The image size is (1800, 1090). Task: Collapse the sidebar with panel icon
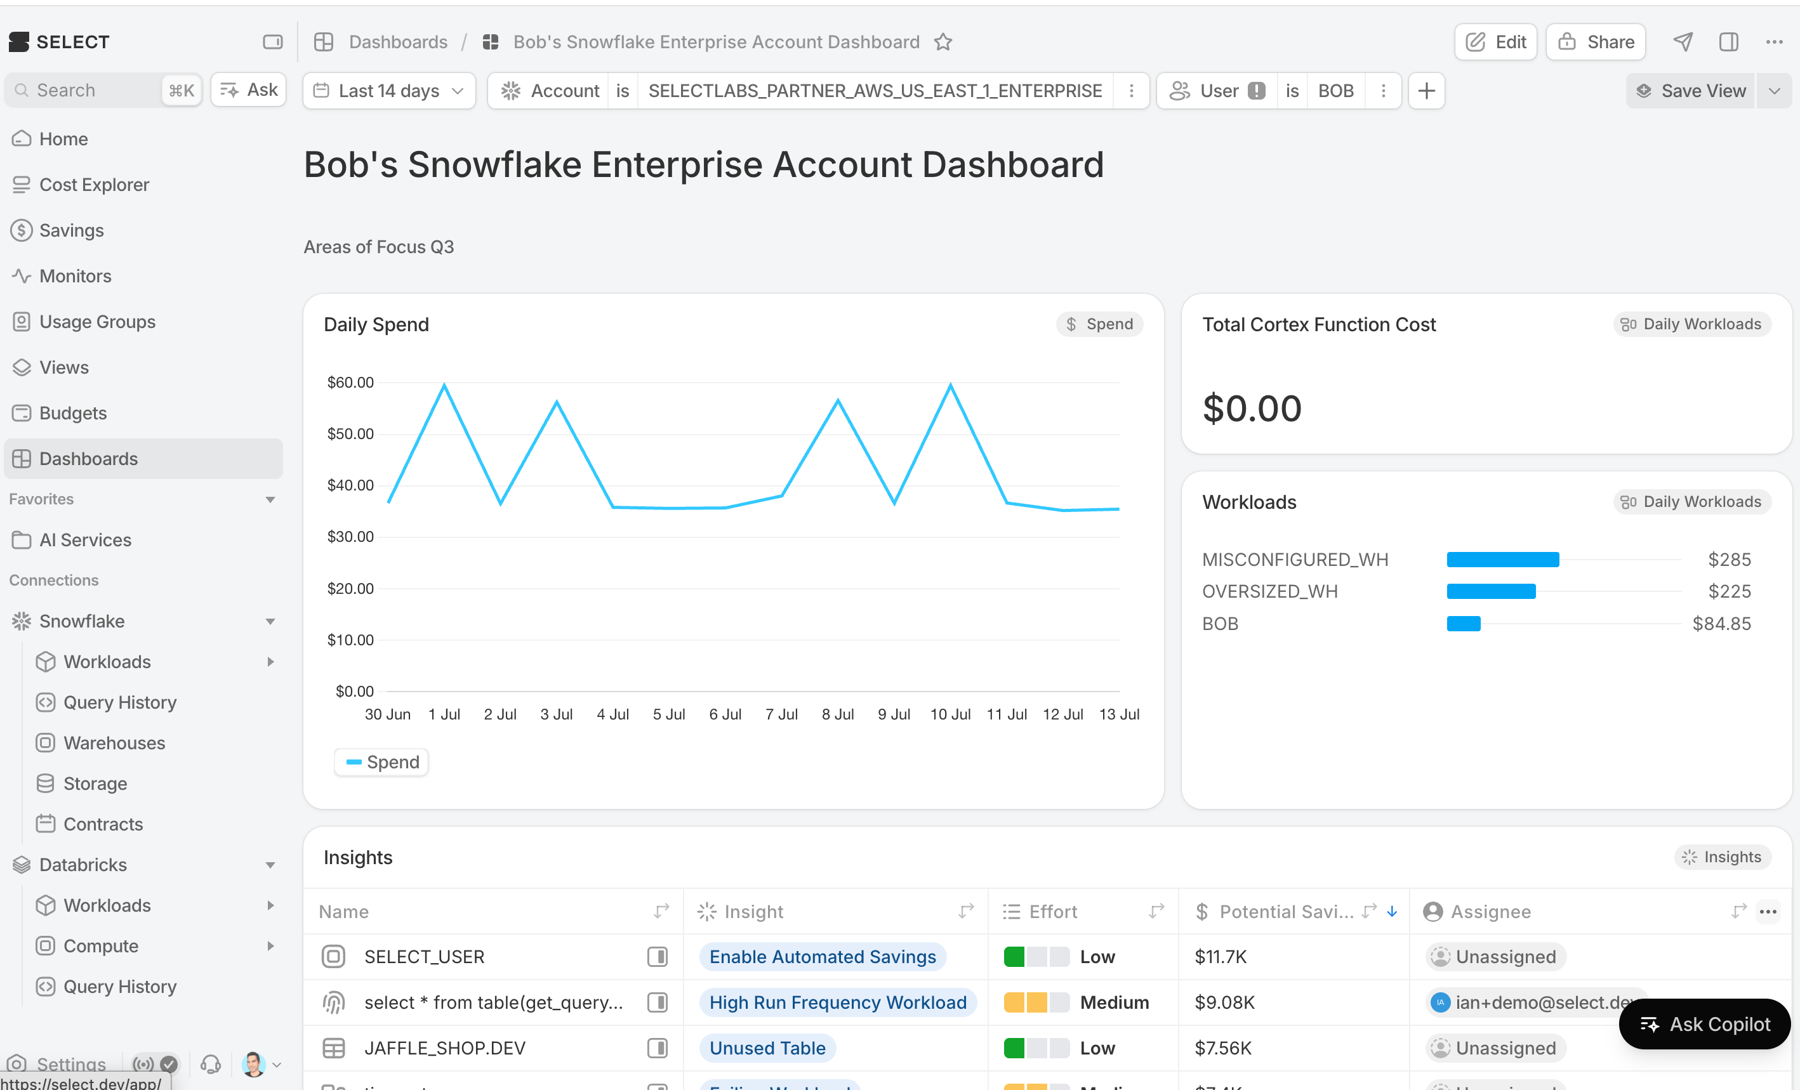[x=272, y=43]
